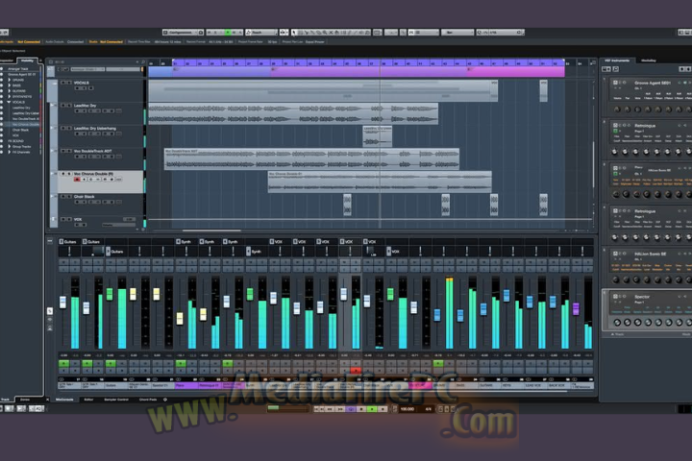The height and width of the screenshot is (461, 692).
Task: Click the horizontal scrollbar below the track area
Action: tap(211, 230)
